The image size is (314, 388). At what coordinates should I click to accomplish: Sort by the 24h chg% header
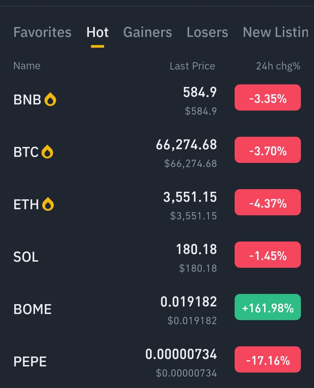pos(278,66)
